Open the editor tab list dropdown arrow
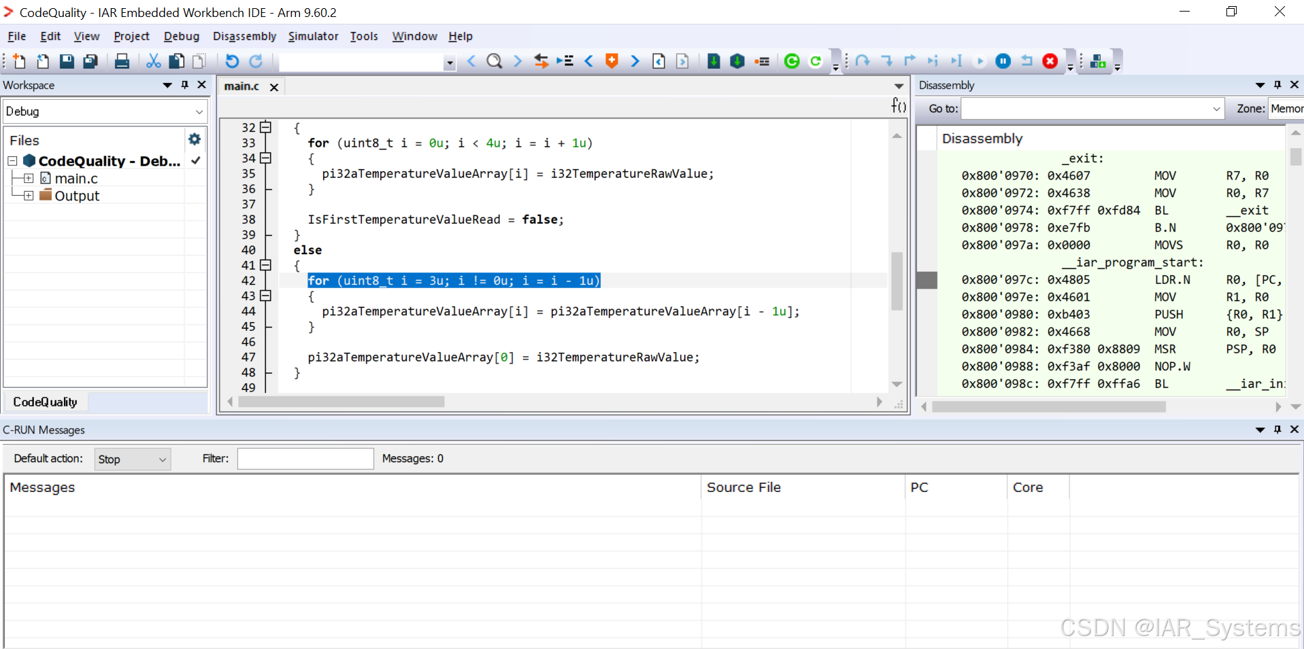The width and height of the screenshot is (1304, 649). pyautogui.click(x=899, y=86)
